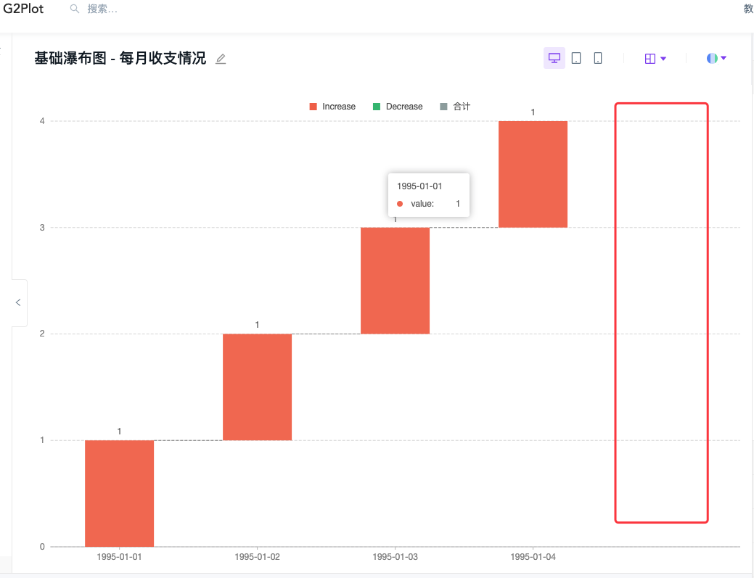
Task: Click the 1995-01-04 axis label
Action: [x=533, y=556]
